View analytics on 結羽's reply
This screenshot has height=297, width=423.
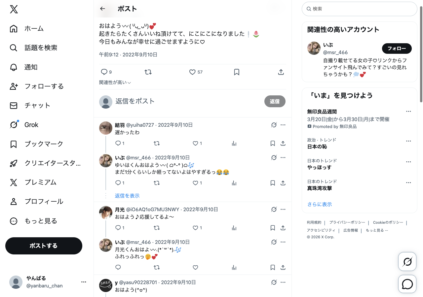click(x=234, y=144)
